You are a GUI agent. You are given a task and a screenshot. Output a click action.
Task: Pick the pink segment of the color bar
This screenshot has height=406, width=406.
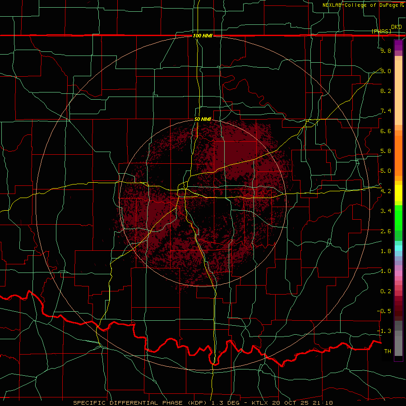pyautogui.click(x=398, y=273)
